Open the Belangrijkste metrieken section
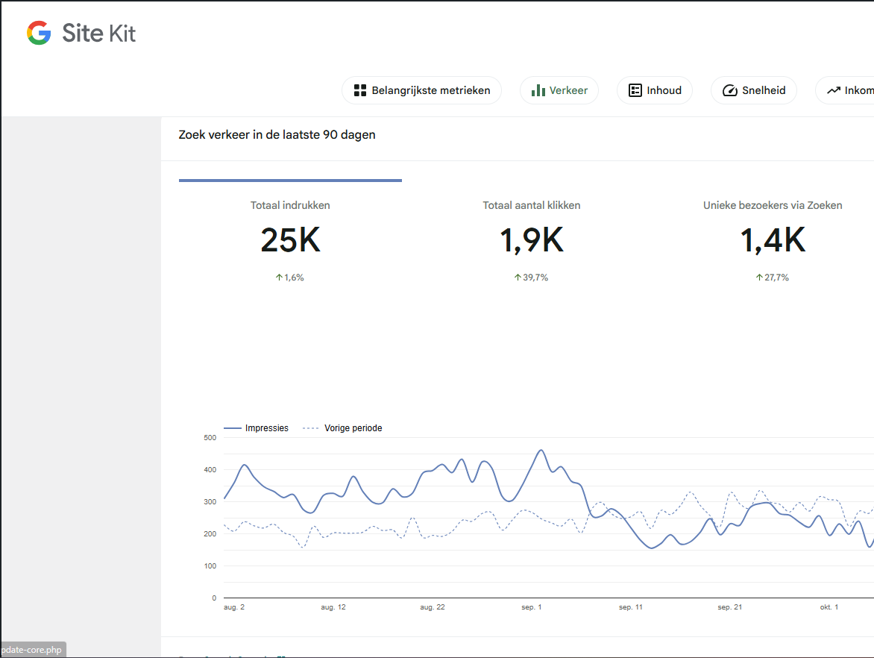Screen dimensions: 874x658 point(421,90)
